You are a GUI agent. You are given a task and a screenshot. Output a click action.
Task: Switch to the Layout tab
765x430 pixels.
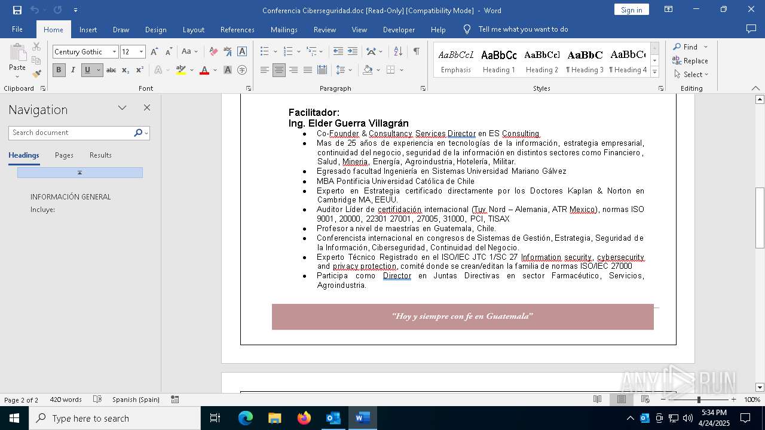193,29
